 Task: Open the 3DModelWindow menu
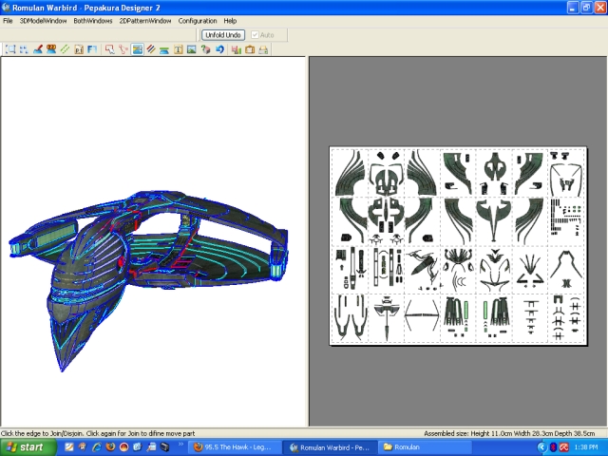[43, 21]
